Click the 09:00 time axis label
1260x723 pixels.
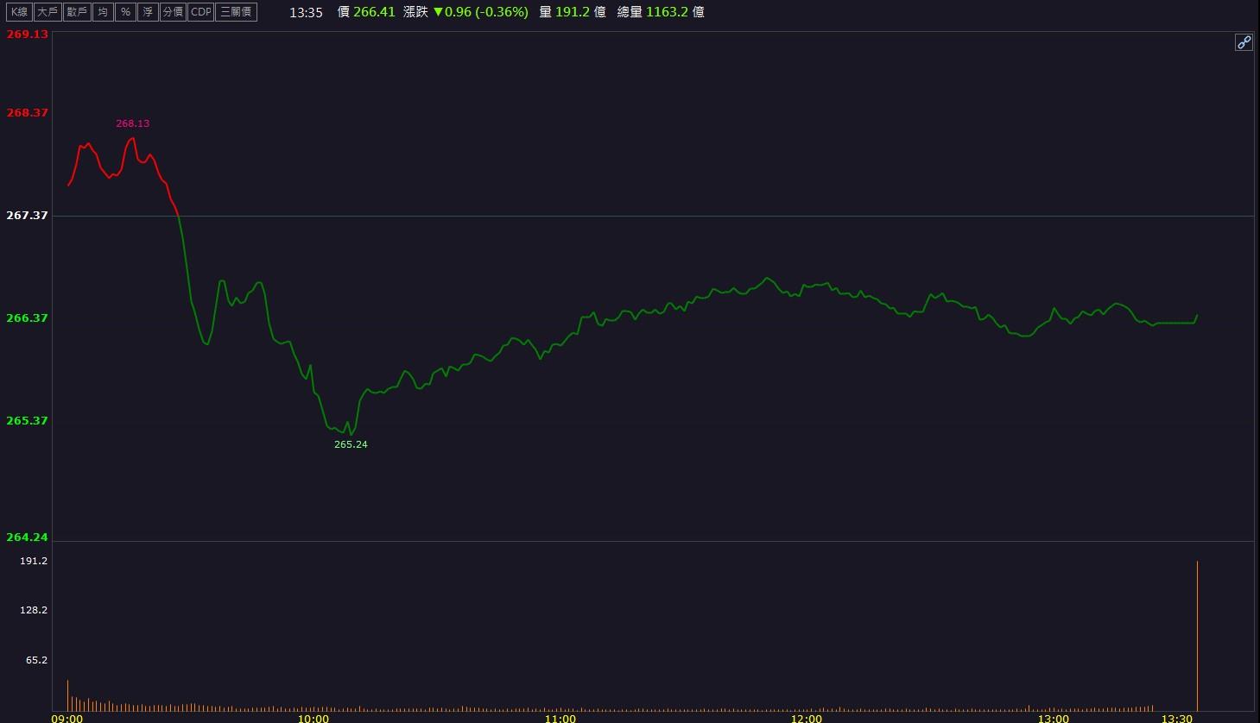(x=67, y=718)
